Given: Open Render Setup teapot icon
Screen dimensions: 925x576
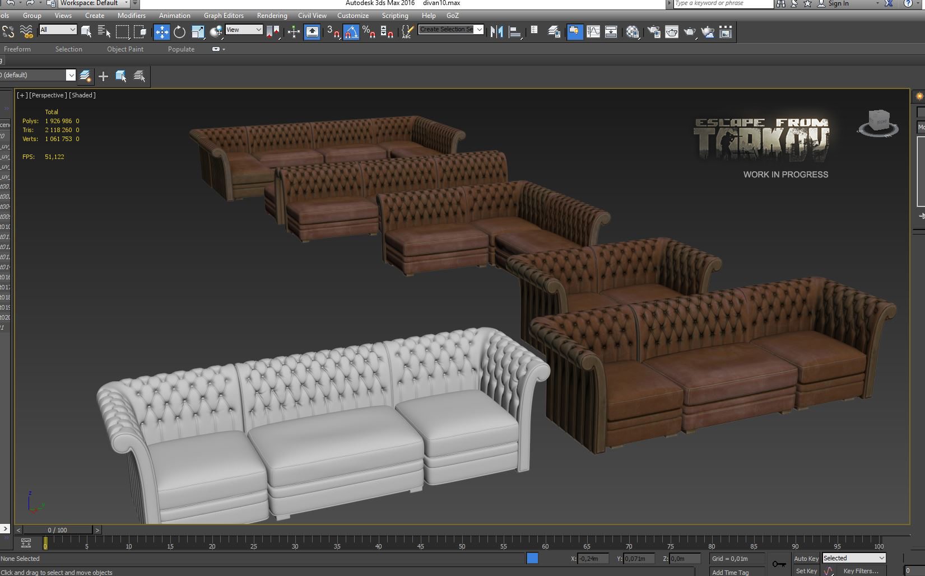Looking at the screenshot, I should point(653,32).
